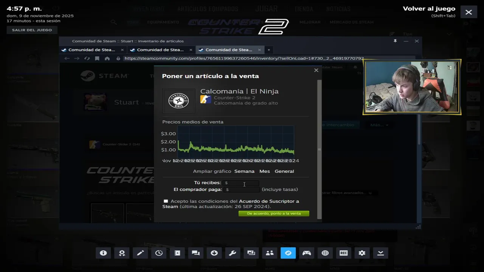Go forward in overlay browser
Viewport: 484px width, 272px height.
77,59
